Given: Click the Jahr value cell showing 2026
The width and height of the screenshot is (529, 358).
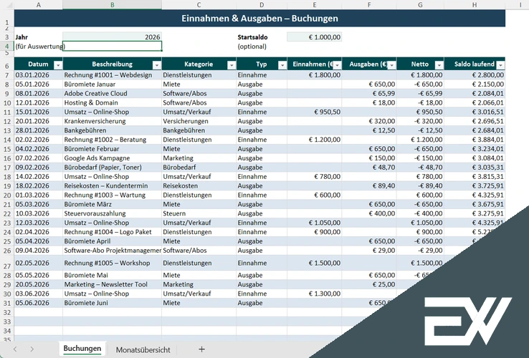Looking at the screenshot, I should pos(112,37).
